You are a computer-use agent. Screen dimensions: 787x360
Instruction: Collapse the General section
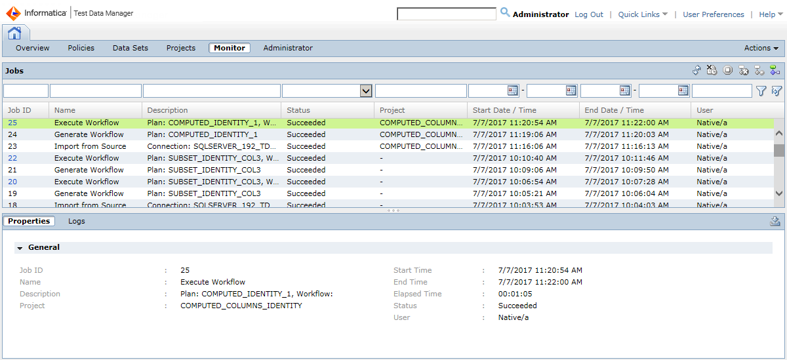[x=20, y=248]
